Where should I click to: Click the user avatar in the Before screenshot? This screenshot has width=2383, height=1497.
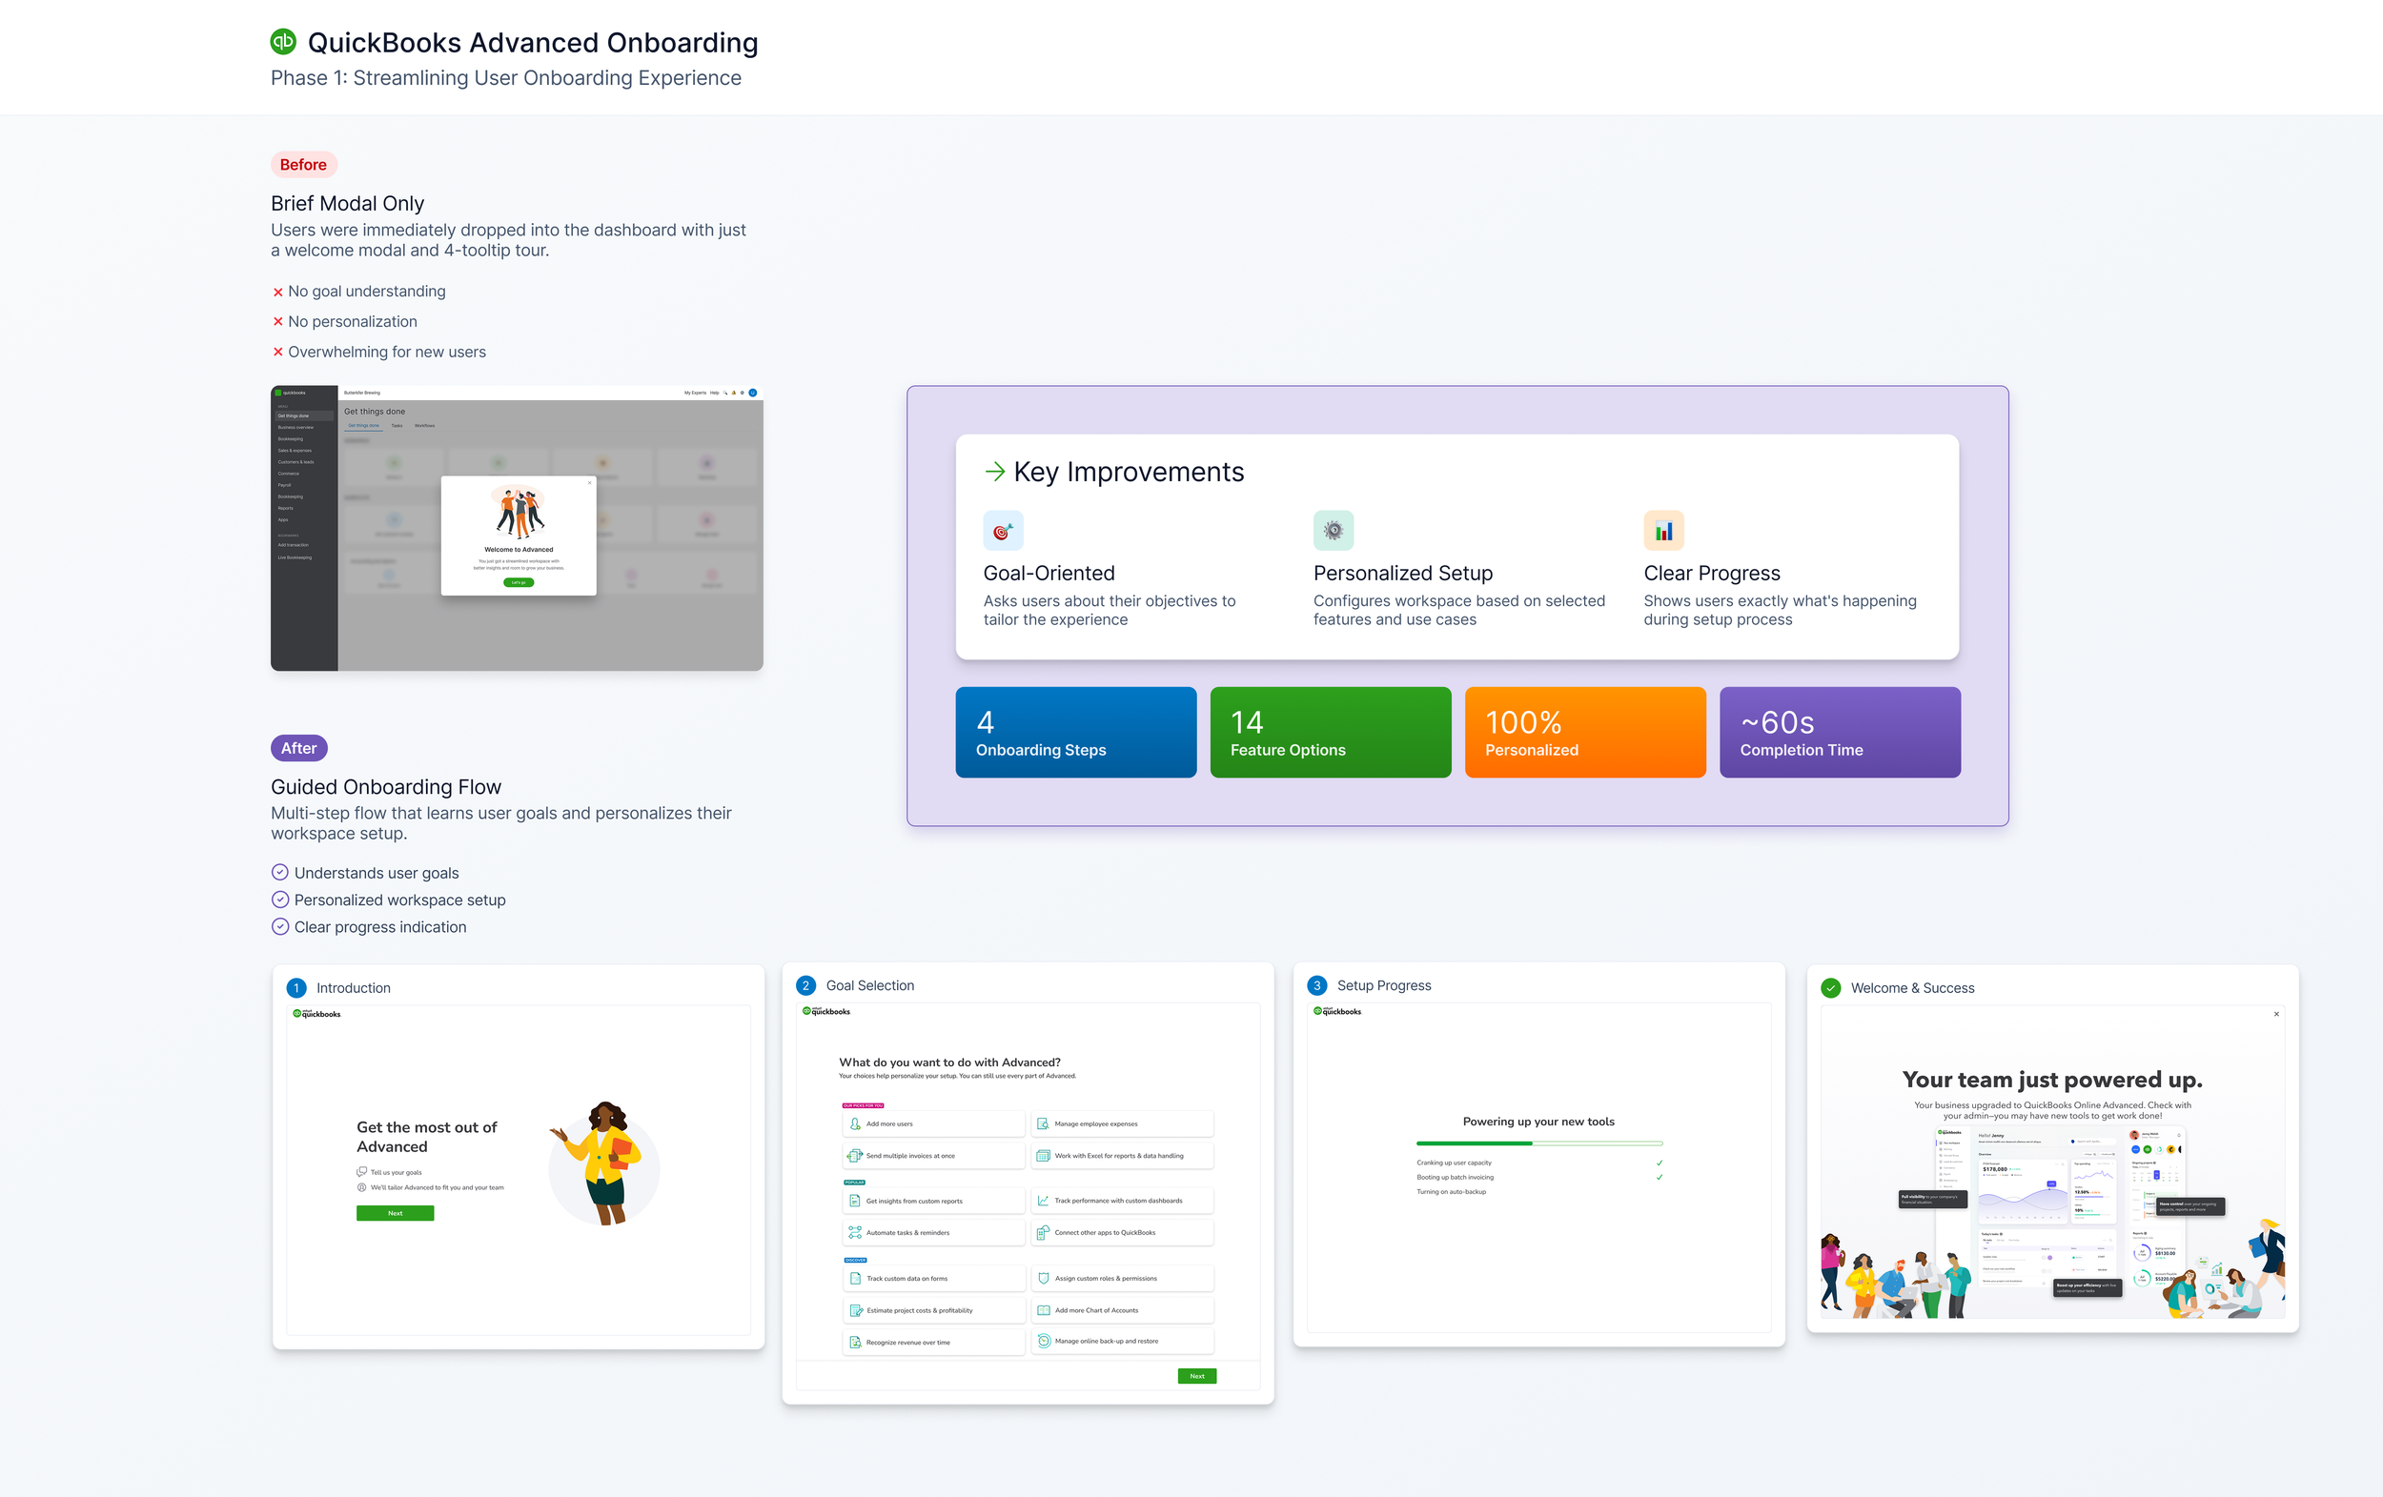(753, 393)
